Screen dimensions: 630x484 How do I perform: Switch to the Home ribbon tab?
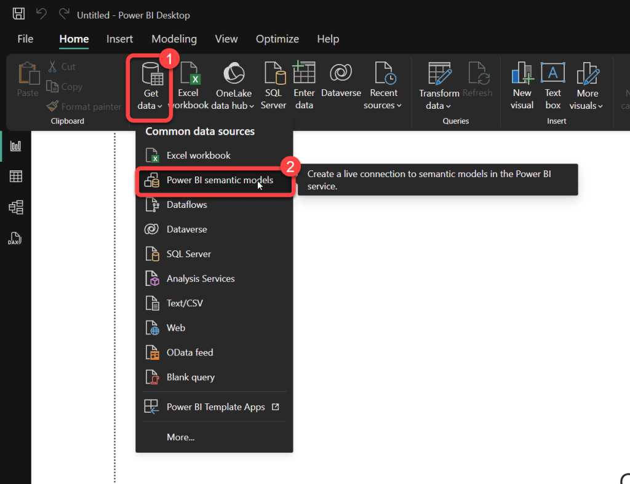[x=74, y=39]
